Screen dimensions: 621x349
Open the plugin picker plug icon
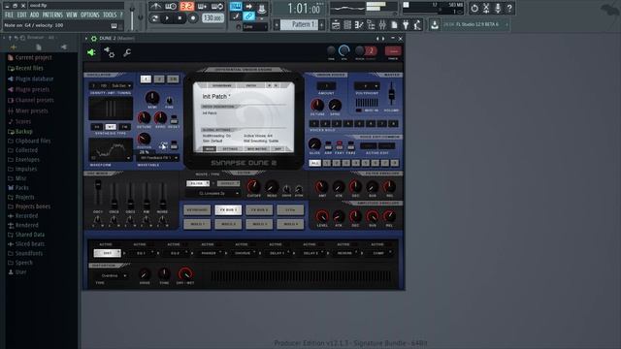click(406, 25)
